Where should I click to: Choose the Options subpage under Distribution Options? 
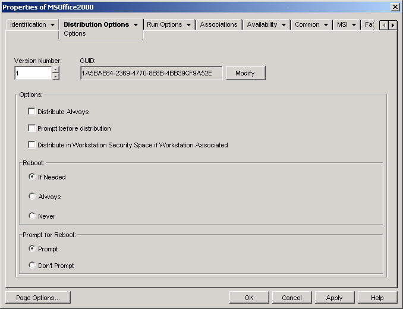75,34
